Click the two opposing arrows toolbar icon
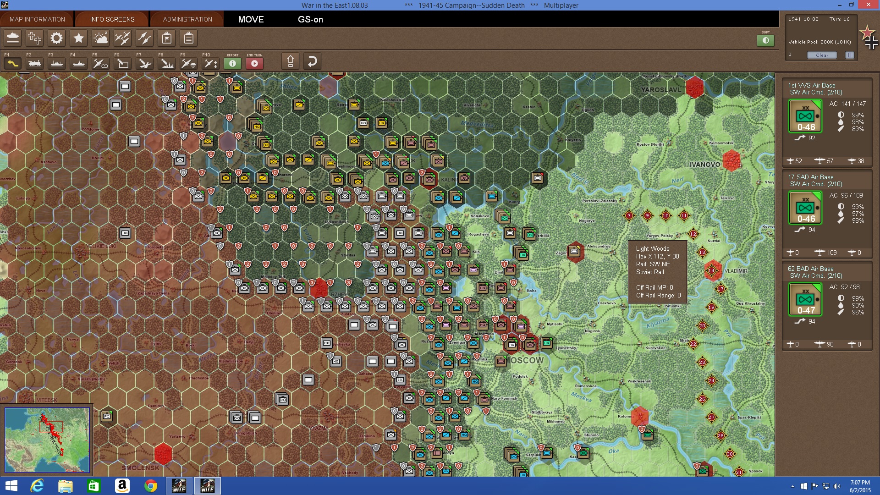Screen dimensions: 880x495 144,38
